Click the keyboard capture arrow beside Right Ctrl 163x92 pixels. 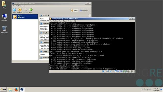click(126, 71)
